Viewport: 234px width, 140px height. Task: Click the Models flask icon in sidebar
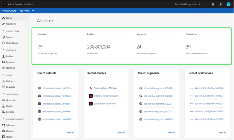(x=3, y=106)
